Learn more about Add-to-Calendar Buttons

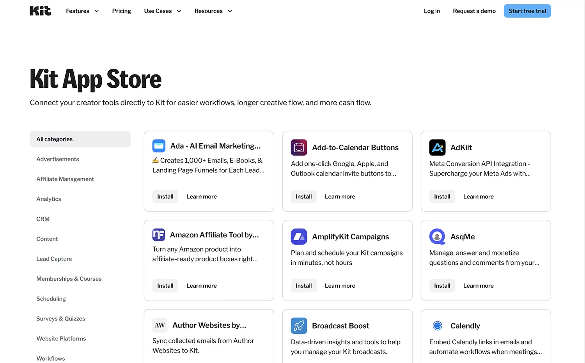(340, 197)
